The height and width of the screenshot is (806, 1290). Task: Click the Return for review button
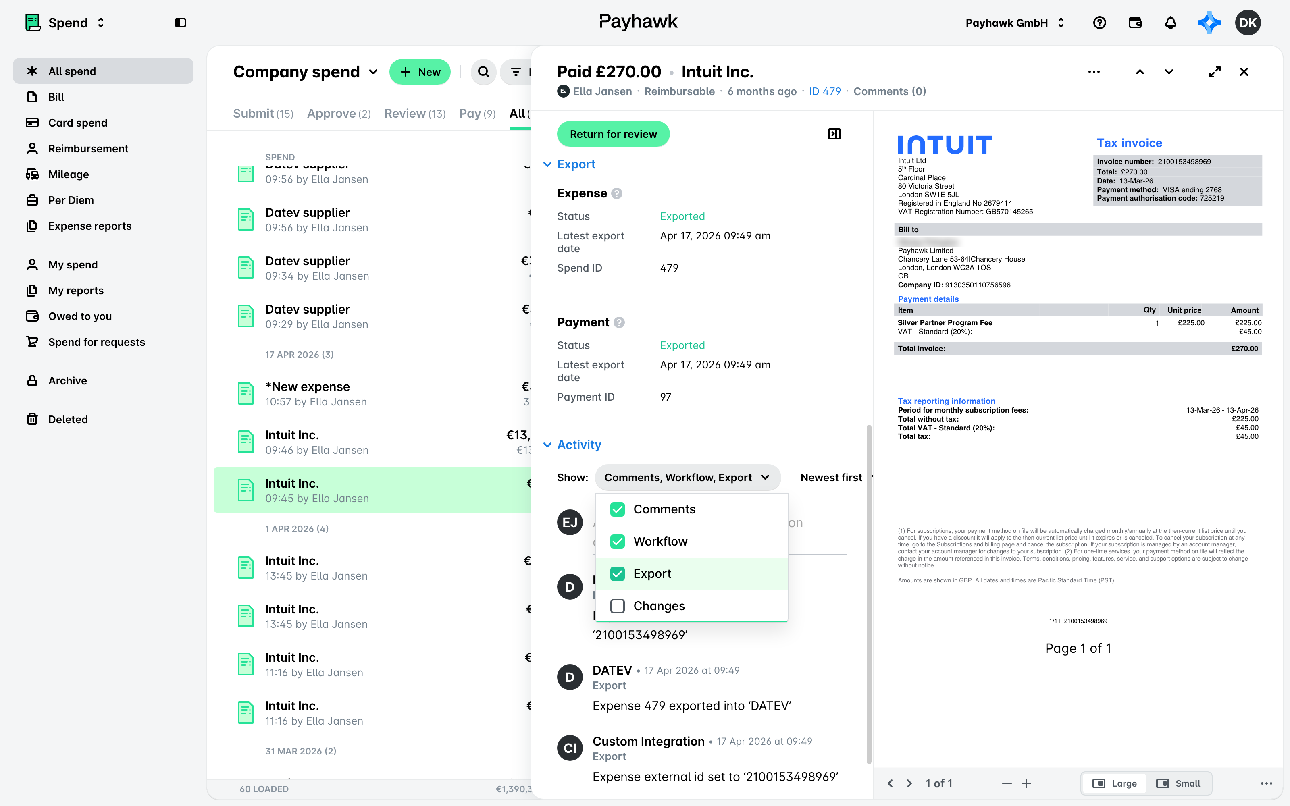(613, 134)
